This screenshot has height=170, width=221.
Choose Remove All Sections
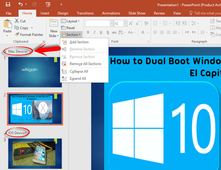(84, 64)
